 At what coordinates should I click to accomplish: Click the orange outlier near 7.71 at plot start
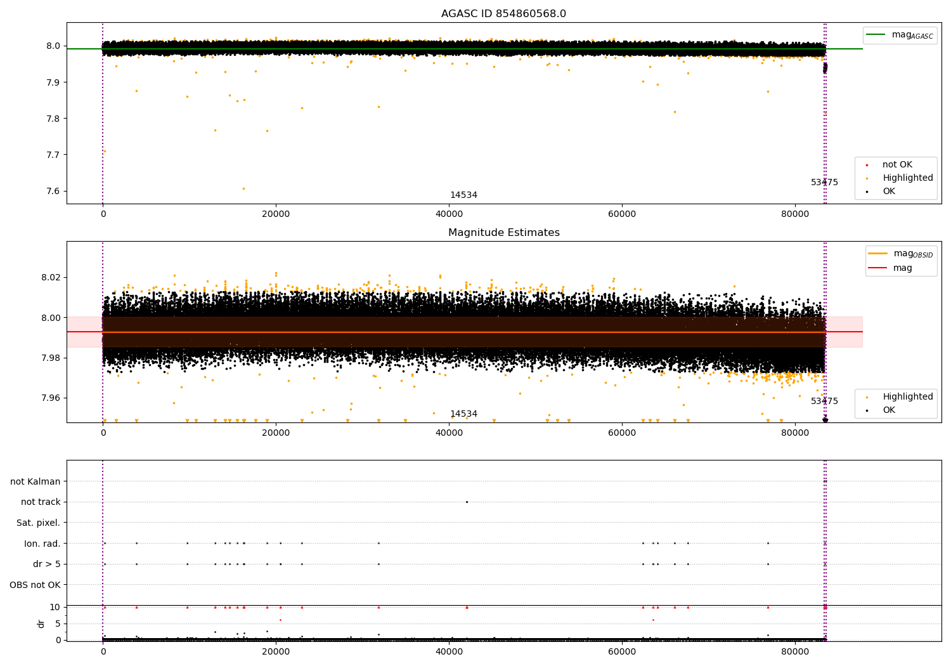[105, 151]
